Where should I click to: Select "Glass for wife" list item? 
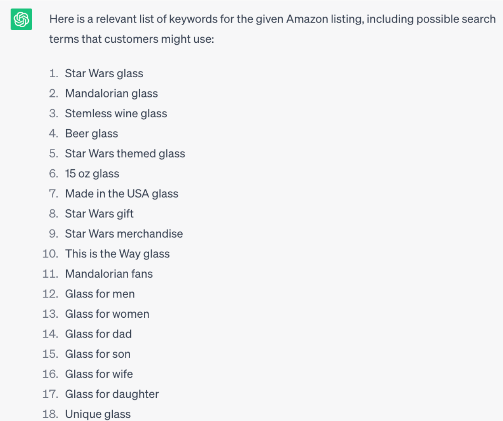pos(99,374)
